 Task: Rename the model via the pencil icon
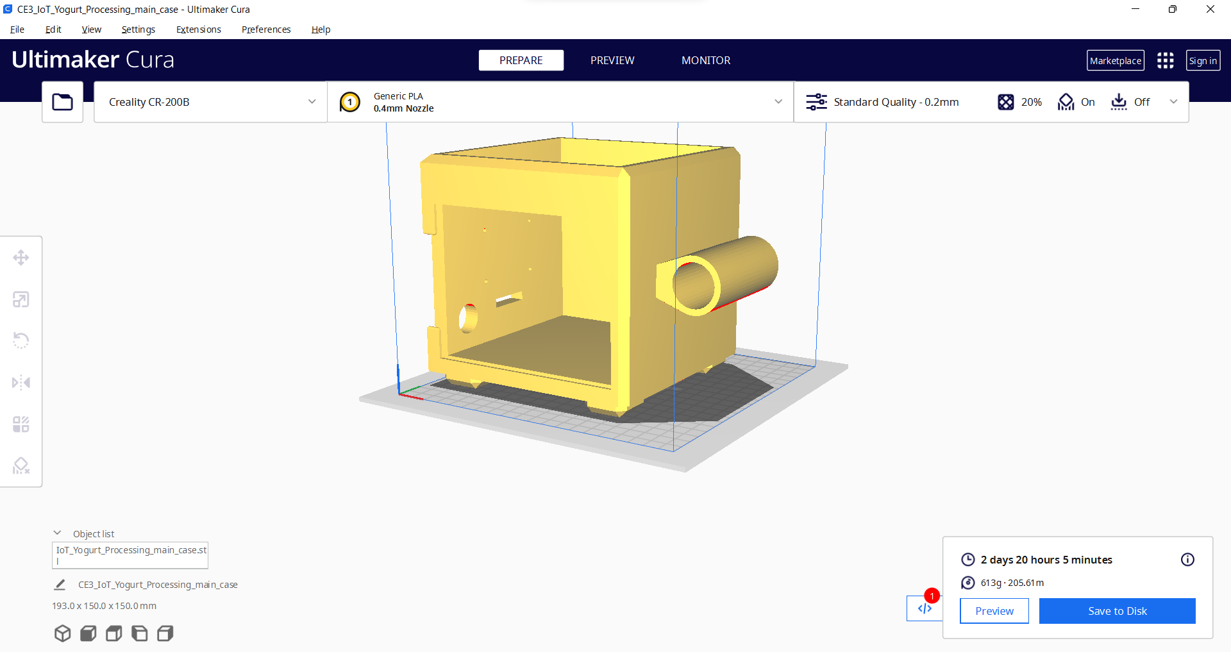[60, 584]
